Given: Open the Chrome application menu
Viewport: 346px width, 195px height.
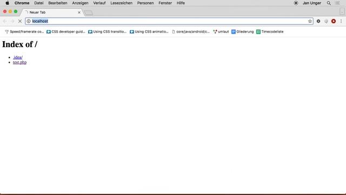Looking at the screenshot, I should click(x=22, y=3).
